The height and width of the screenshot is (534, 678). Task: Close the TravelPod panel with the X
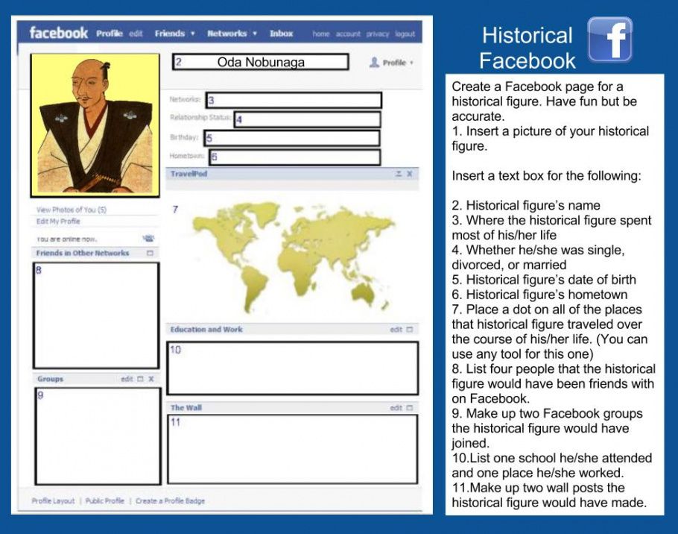[x=410, y=174]
